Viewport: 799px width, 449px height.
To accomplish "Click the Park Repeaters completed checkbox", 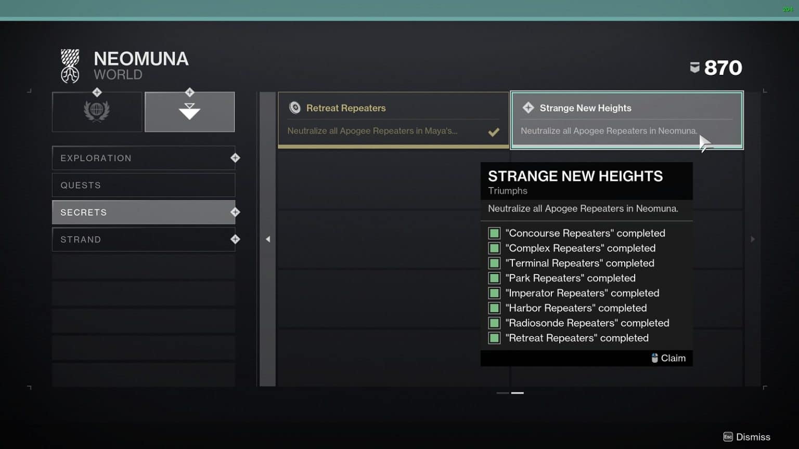I will click(x=494, y=278).
